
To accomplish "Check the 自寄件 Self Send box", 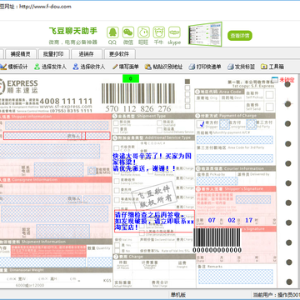I will (x=269, y=107).
